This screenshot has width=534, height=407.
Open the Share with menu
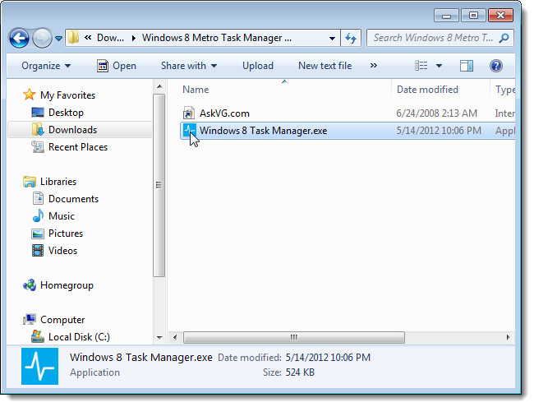coord(189,66)
